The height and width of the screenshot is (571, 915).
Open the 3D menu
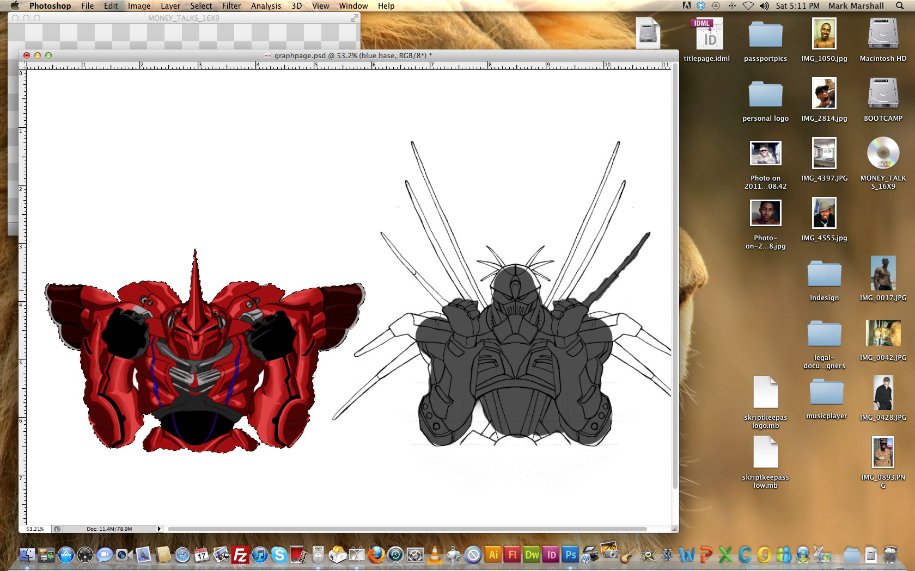tap(296, 6)
